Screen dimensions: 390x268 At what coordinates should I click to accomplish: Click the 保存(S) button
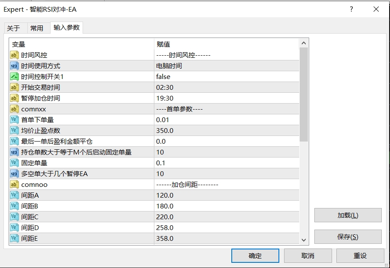click(x=348, y=237)
